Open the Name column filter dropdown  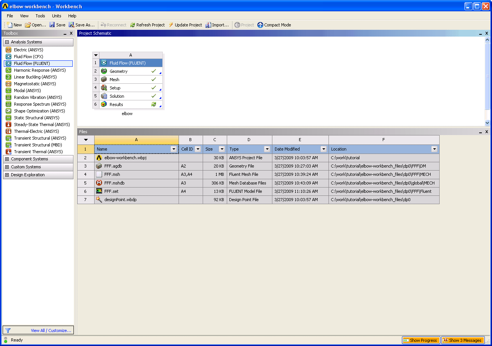click(x=174, y=149)
